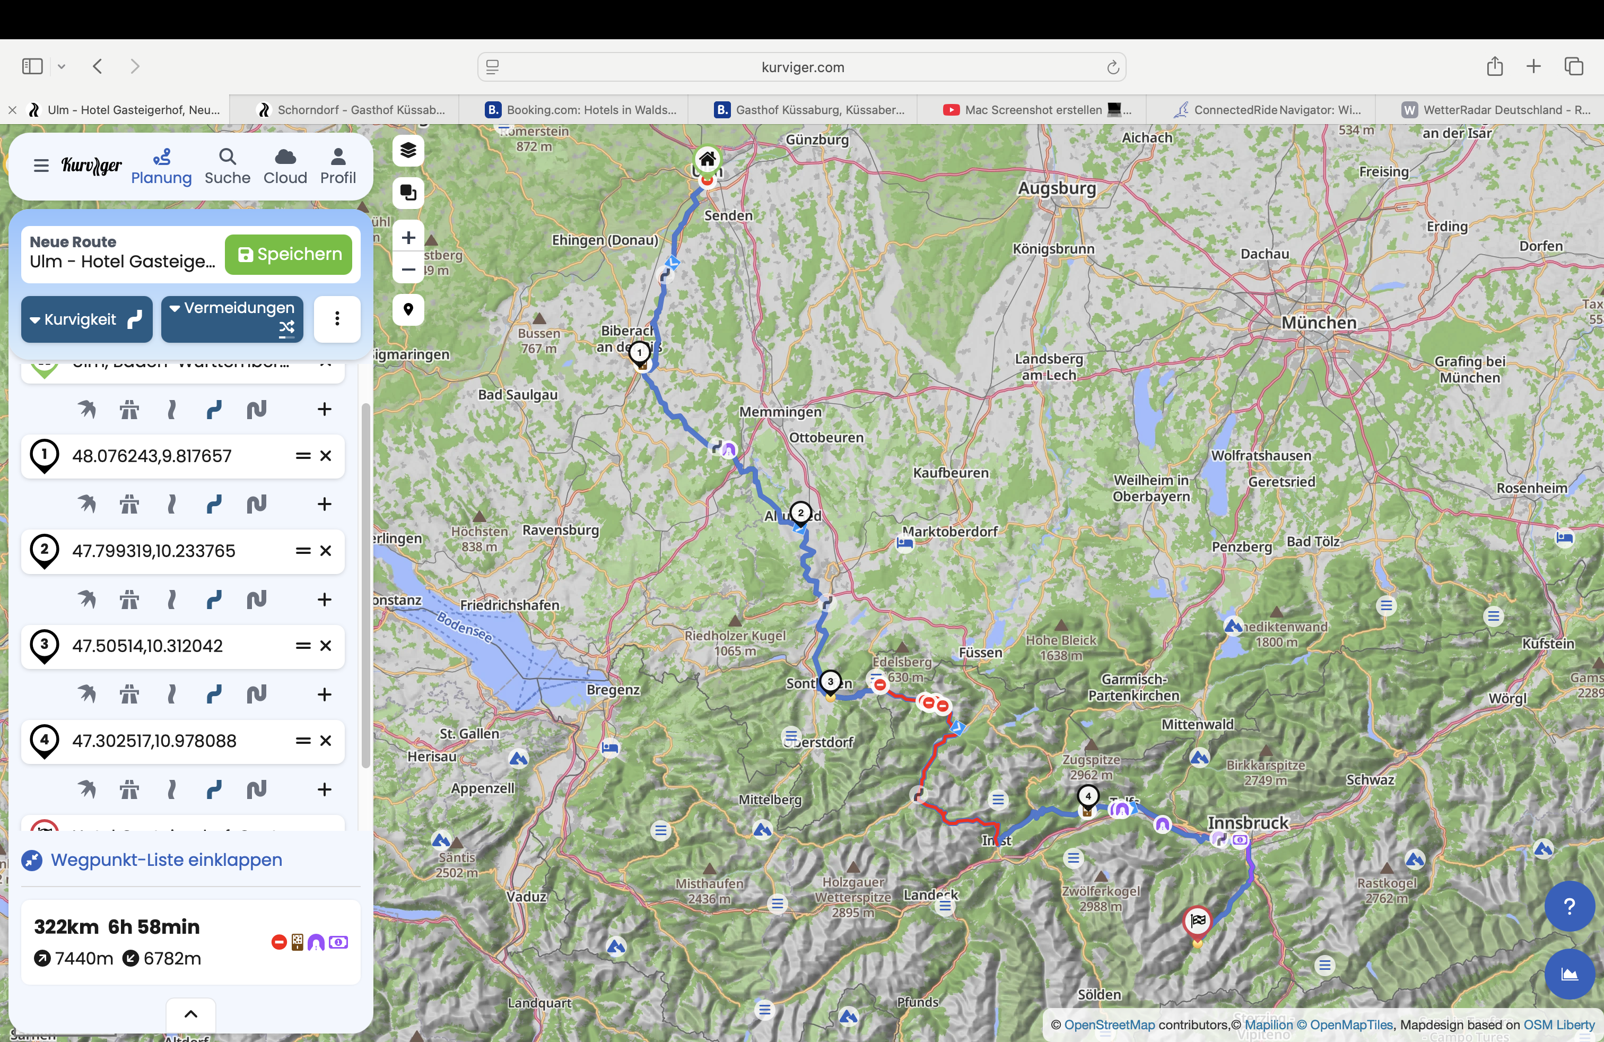Click reorder handle of waypoint 2
The width and height of the screenshot is (1604, 1042).
click(303, 551)
